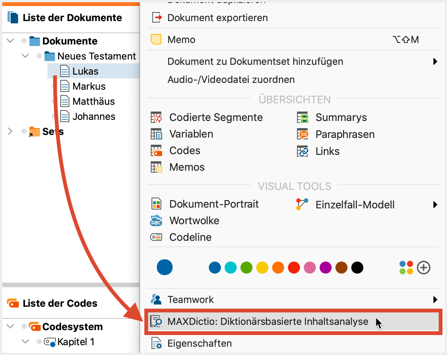The image size is (447, 355).
Task: Toggle activation dot beside Codesystem
Action: coord(24,327)
